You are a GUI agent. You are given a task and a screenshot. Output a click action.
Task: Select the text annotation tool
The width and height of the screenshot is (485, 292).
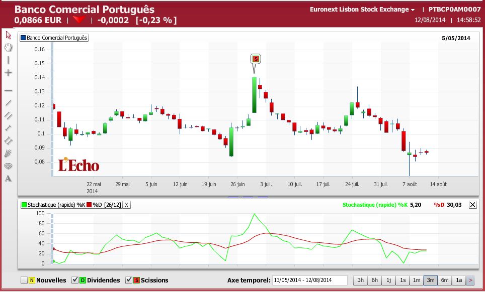tap(9, 179)
